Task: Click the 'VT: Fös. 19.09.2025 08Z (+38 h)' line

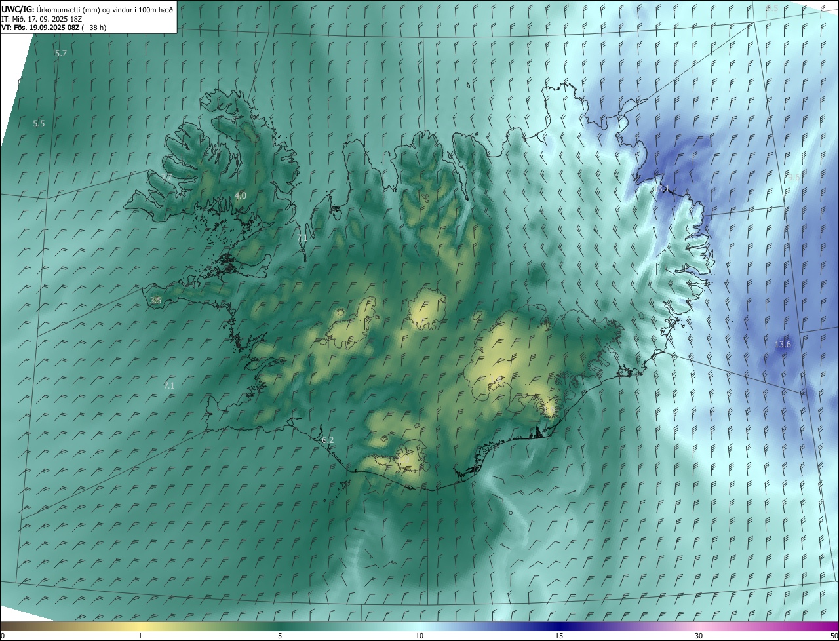Action: [54, 28]
